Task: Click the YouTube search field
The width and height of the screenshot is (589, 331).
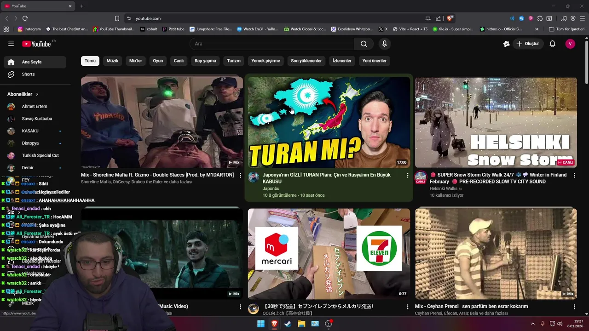Action: [x=272, y=44]
